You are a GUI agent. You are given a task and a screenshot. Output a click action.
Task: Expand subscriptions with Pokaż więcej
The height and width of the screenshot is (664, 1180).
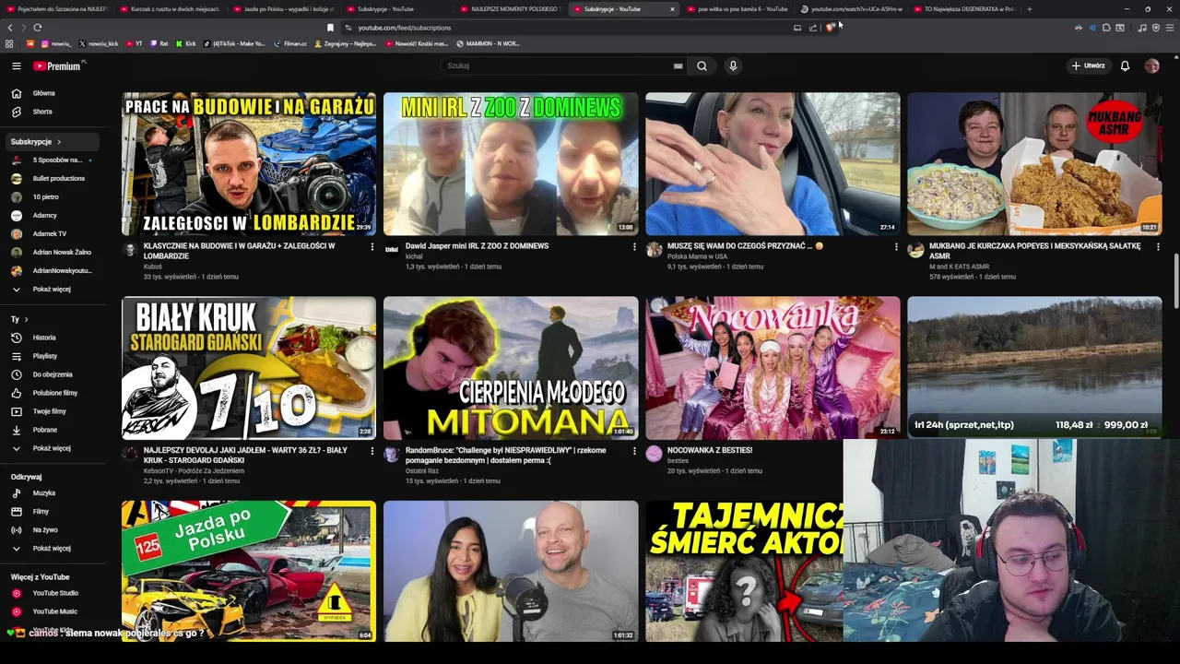click(52, 290)
